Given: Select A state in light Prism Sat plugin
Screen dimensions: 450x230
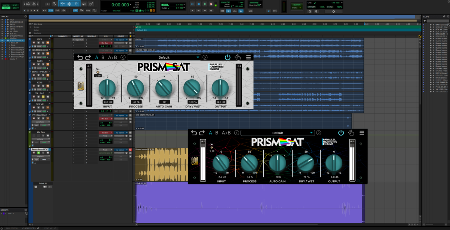Looking at the screenshot, I should tap(97, 57).
